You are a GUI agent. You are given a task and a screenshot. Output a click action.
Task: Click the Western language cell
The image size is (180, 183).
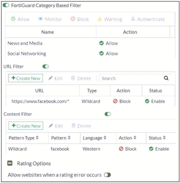coord(91,149)
